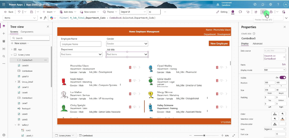
Task: Preview the app with the play icon
Action: click(264, 12)
